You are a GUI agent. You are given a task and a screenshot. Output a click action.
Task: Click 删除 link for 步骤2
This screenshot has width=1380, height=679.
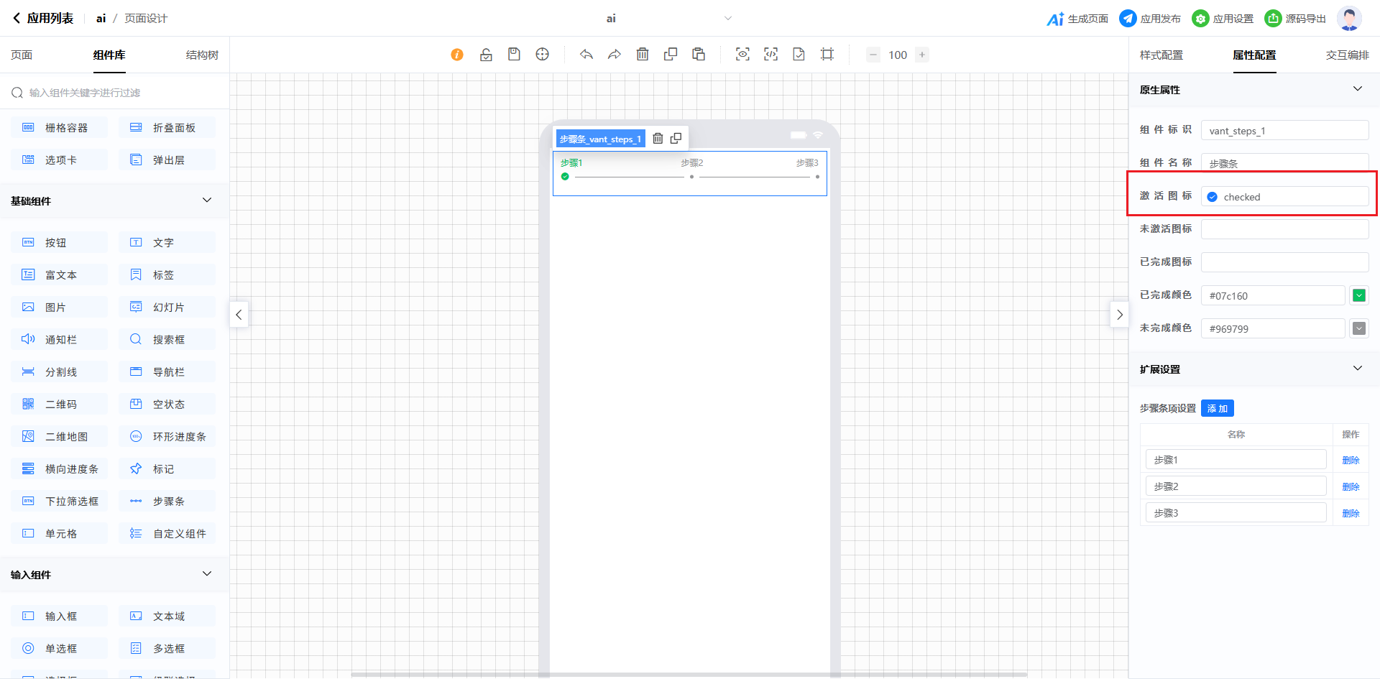(x=1351, y=486)
